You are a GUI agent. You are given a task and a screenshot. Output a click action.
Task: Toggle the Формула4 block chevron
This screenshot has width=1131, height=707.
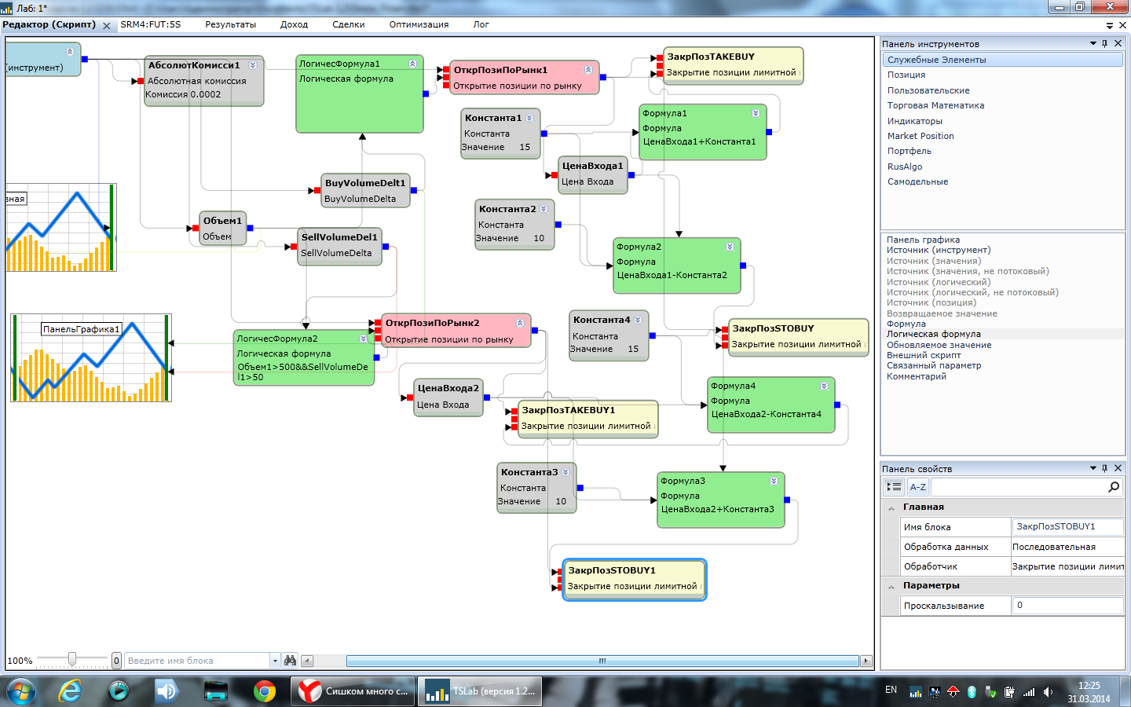824,386
